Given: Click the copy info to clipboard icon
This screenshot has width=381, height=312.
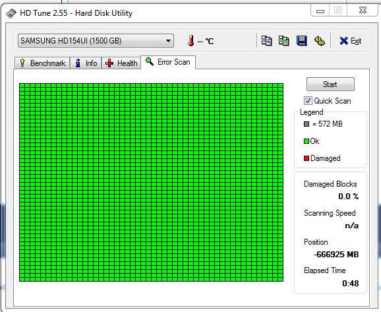Looking at the screenshot, I should point(266,41).
